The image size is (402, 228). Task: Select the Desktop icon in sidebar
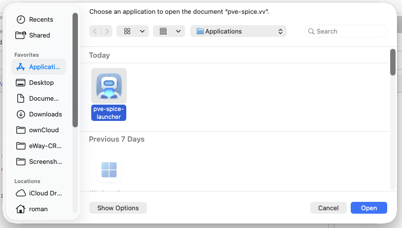coord(21,82)
